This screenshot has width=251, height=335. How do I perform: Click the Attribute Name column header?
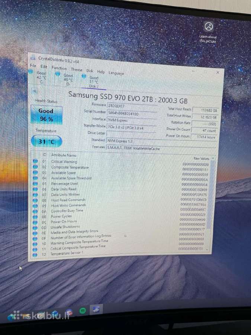click(64, 155)
